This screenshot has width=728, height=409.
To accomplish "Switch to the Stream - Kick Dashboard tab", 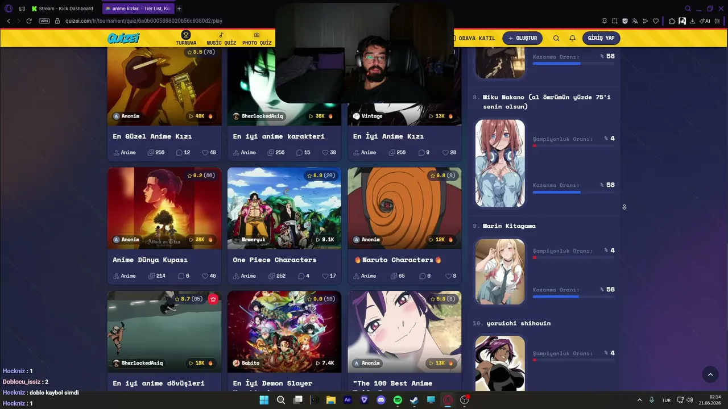I will [63, 9].
